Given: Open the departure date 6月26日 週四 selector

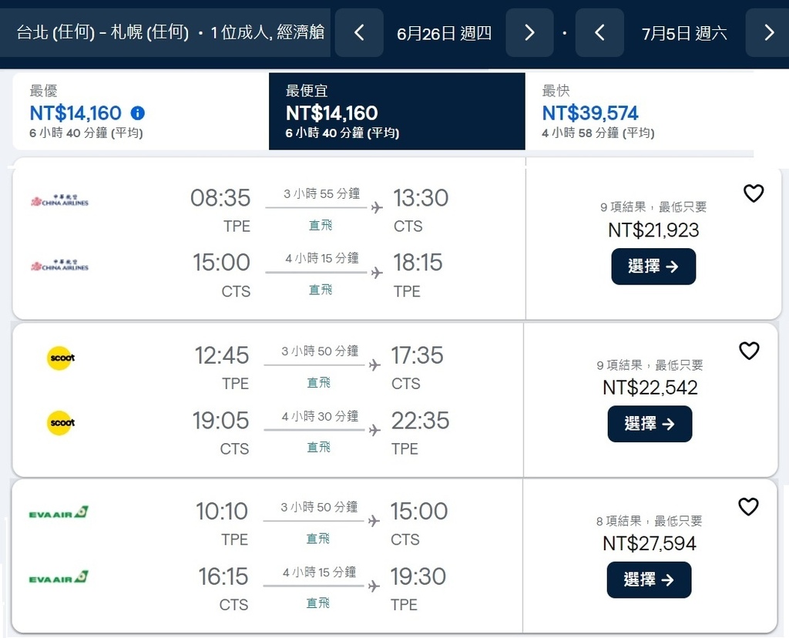Looking at the screenshot, I should [x=444, y=32].
